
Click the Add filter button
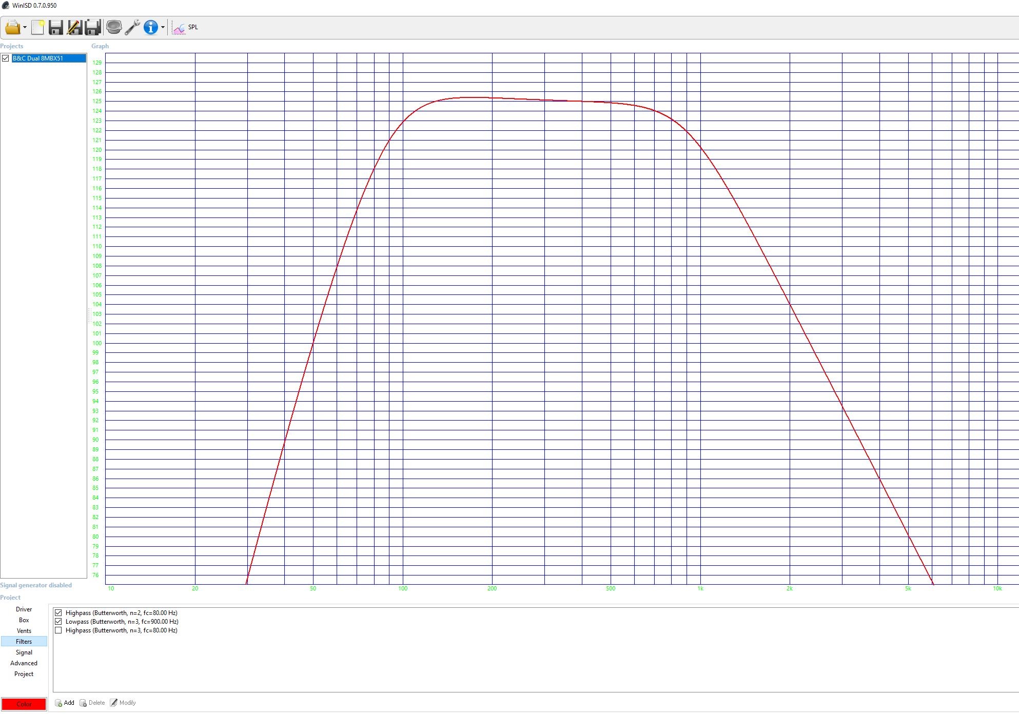tap(65, 703)
